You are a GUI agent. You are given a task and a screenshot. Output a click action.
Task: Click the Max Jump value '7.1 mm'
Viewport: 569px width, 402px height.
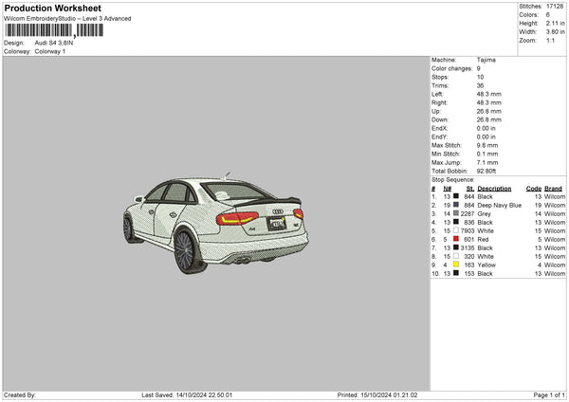(x=487, y=162)
